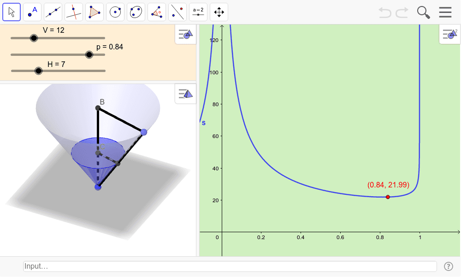
Task: Select the Perpendicular Line tool
Action: tap(74, 12)
